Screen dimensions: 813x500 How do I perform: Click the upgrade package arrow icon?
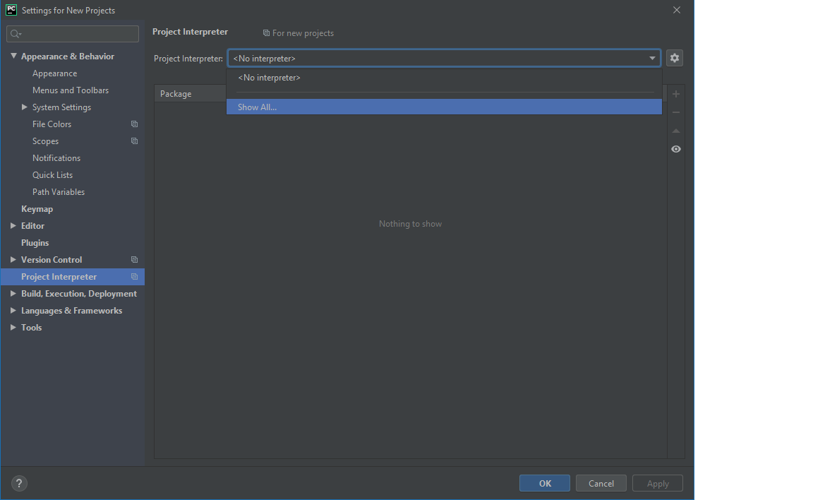point(675,130)
